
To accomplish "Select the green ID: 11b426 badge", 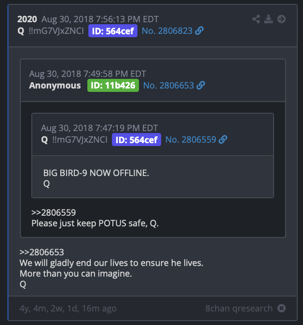I will (x=113, y=86).
